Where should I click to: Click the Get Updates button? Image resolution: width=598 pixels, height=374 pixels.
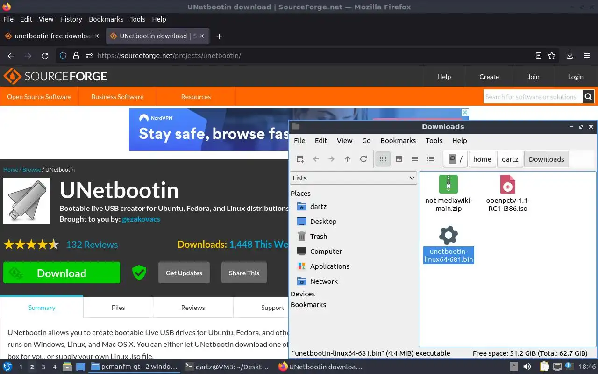coord(184,273)
